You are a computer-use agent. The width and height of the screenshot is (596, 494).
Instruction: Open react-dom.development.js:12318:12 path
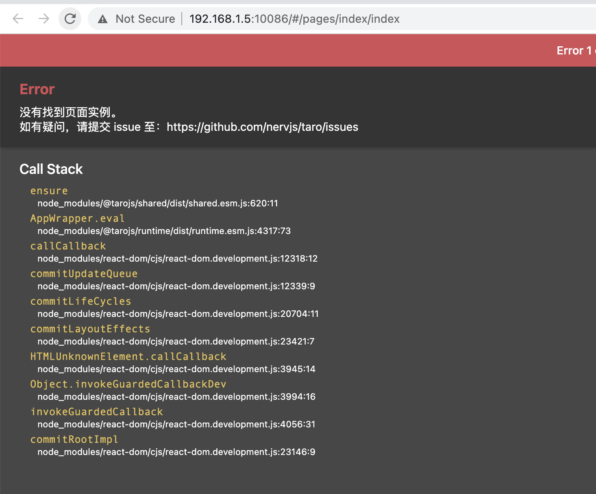178,258
